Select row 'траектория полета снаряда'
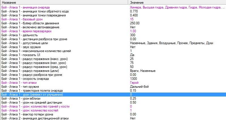This screenshot has width=226, height=120. 113,91
